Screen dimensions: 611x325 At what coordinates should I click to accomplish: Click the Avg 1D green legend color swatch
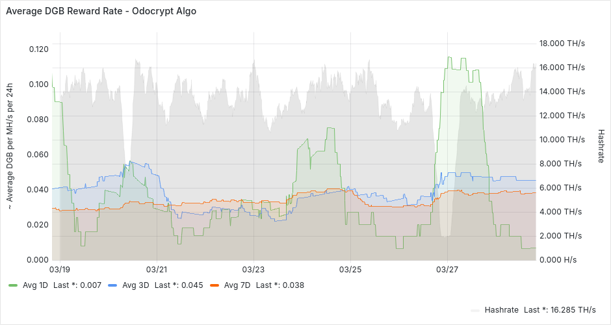point(13,285)
